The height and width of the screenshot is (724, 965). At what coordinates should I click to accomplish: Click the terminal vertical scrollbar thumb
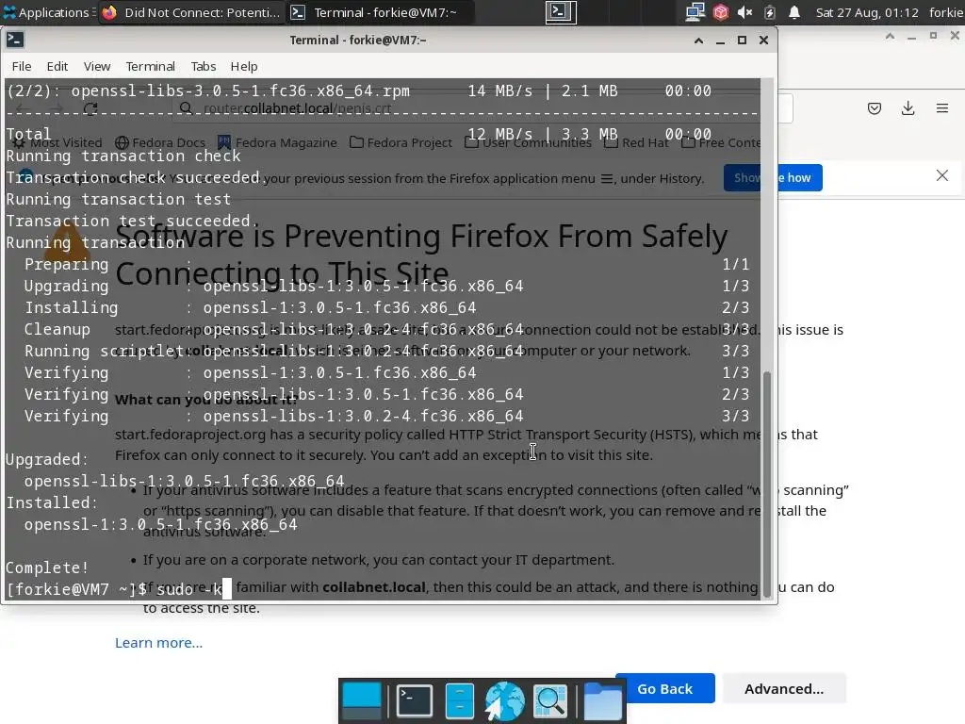click(767, 484)
